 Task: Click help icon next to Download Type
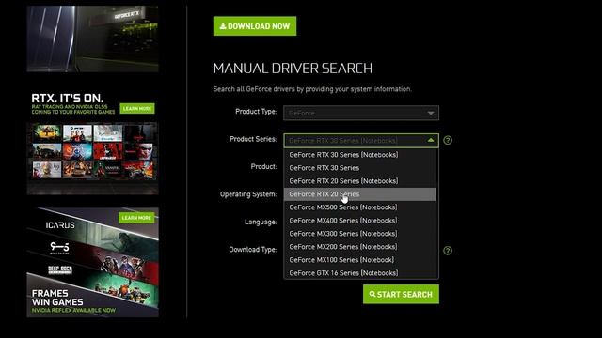(x=448, y=251)
